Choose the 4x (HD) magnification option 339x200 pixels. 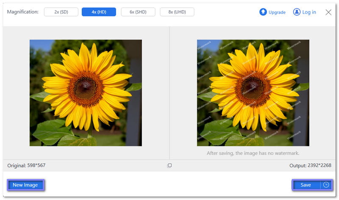click(99, 12)
